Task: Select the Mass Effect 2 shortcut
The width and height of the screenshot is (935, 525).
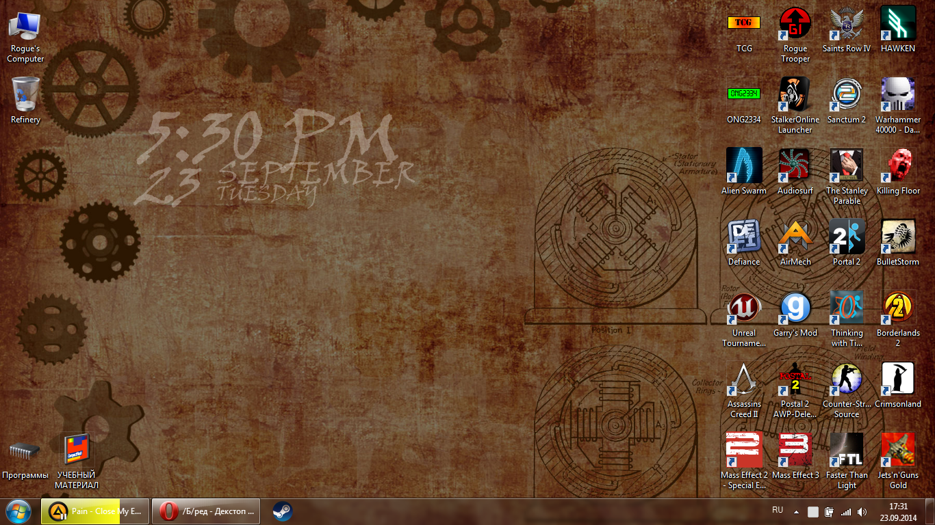Action: pos(744,461)
